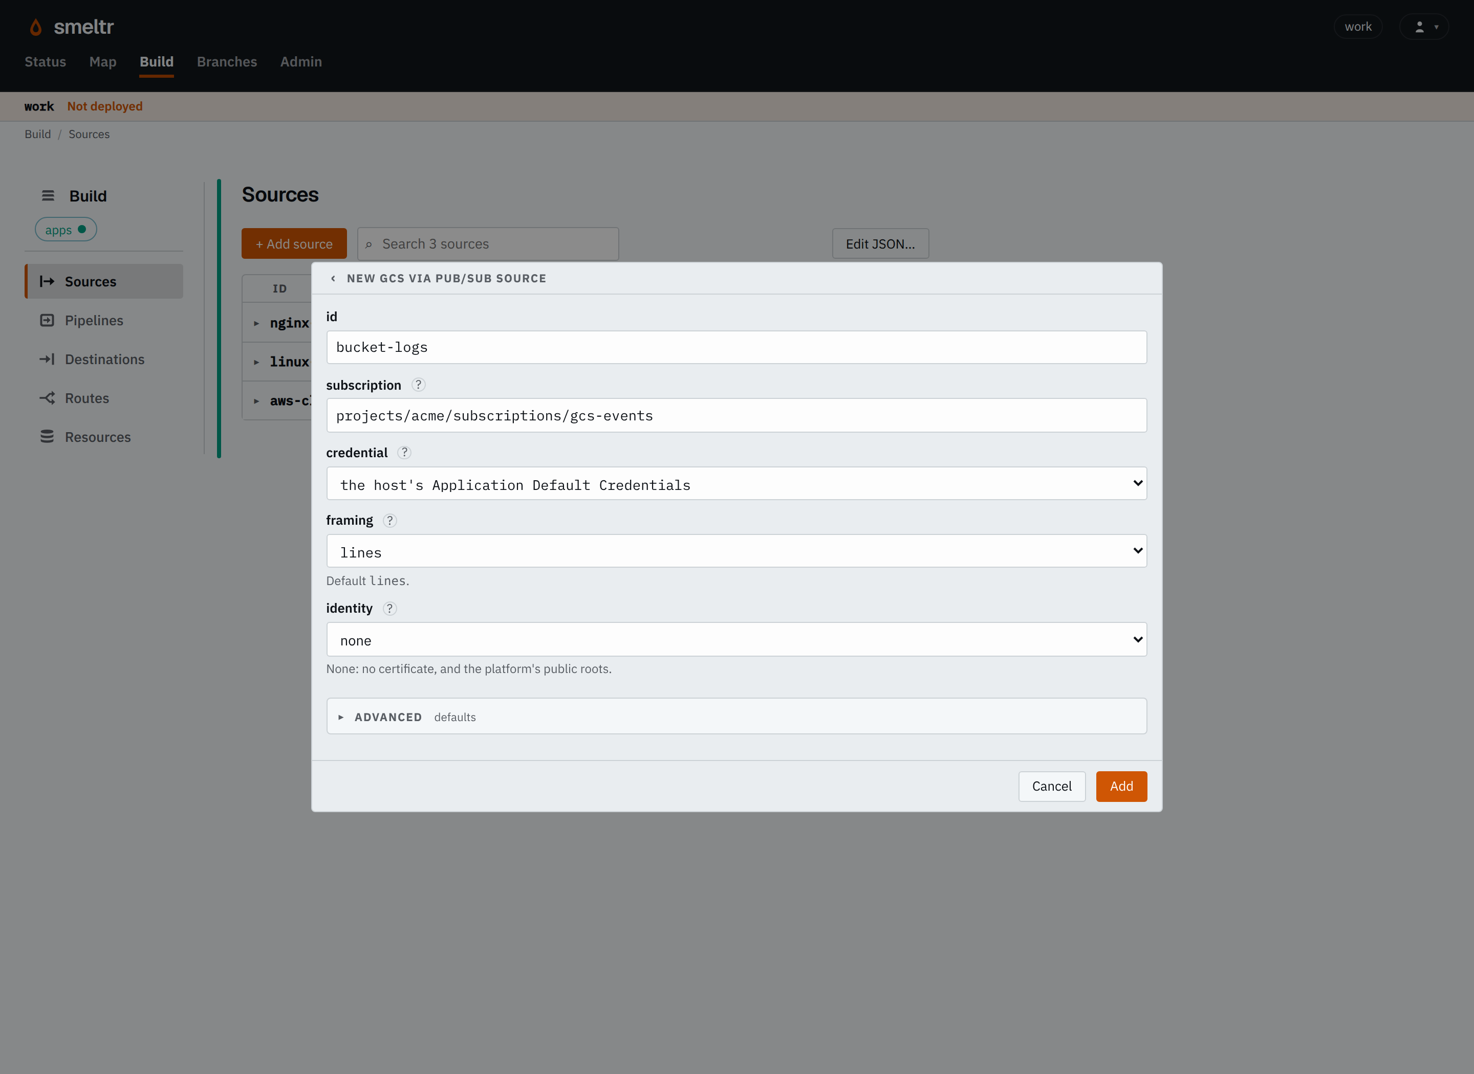Click the Pipelines icon in sidebar

click(x=47, y=321)
